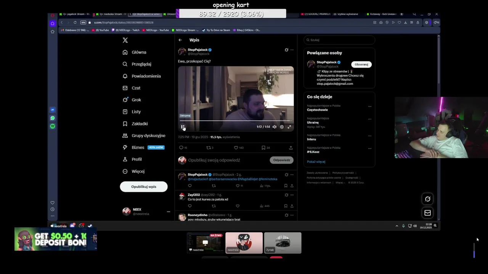Open Przeglądaj in the X sidebar
488x274 pixels.
tap(137, 64)
